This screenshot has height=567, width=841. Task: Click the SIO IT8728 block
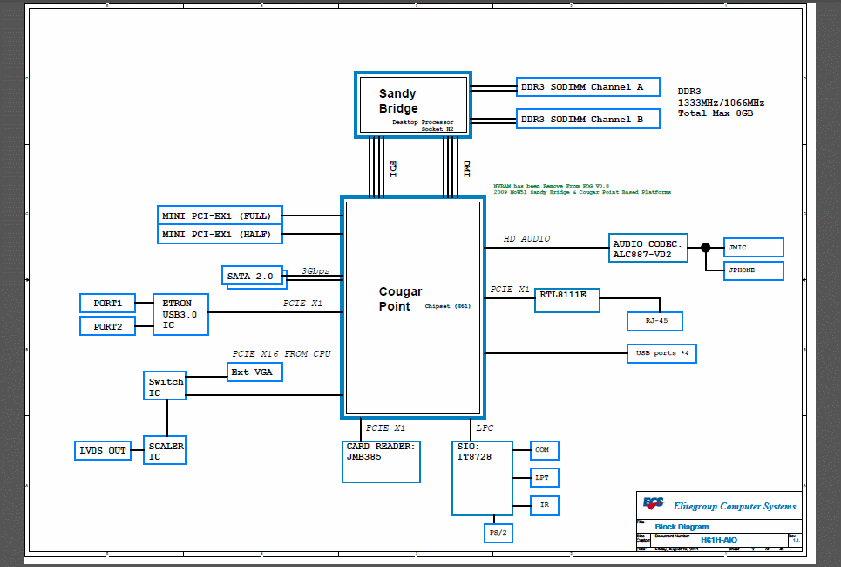click(482, 477)
